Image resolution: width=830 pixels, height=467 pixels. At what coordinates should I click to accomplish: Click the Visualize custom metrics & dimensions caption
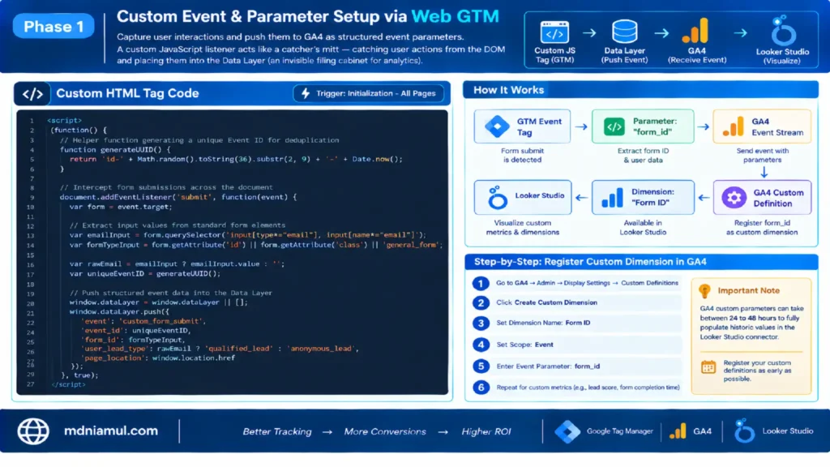pos(523,228)
